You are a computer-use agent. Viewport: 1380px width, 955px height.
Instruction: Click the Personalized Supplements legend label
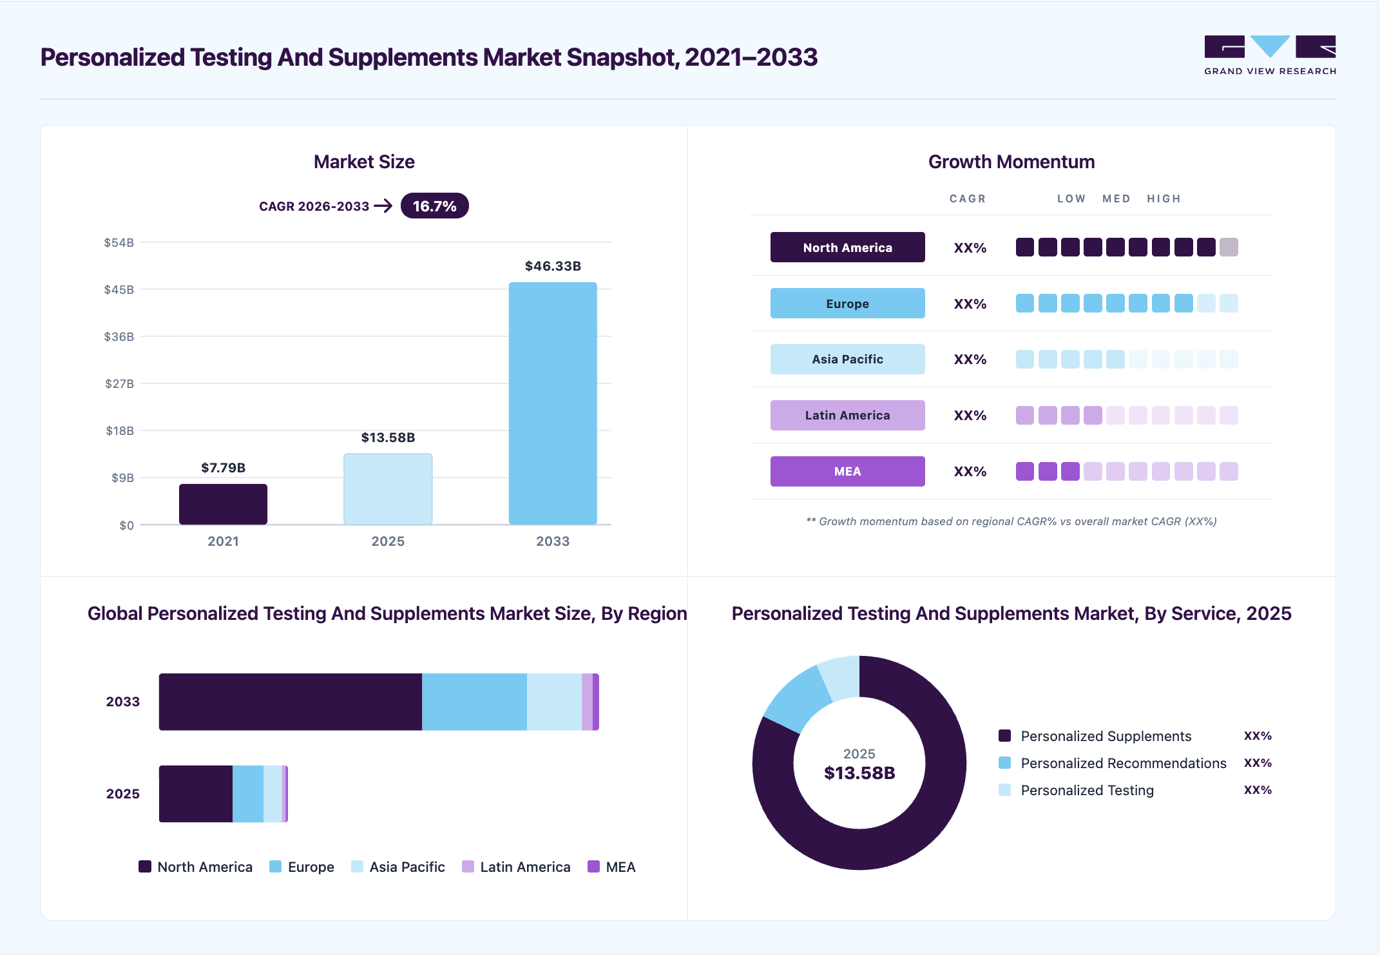click(1106, 736)
